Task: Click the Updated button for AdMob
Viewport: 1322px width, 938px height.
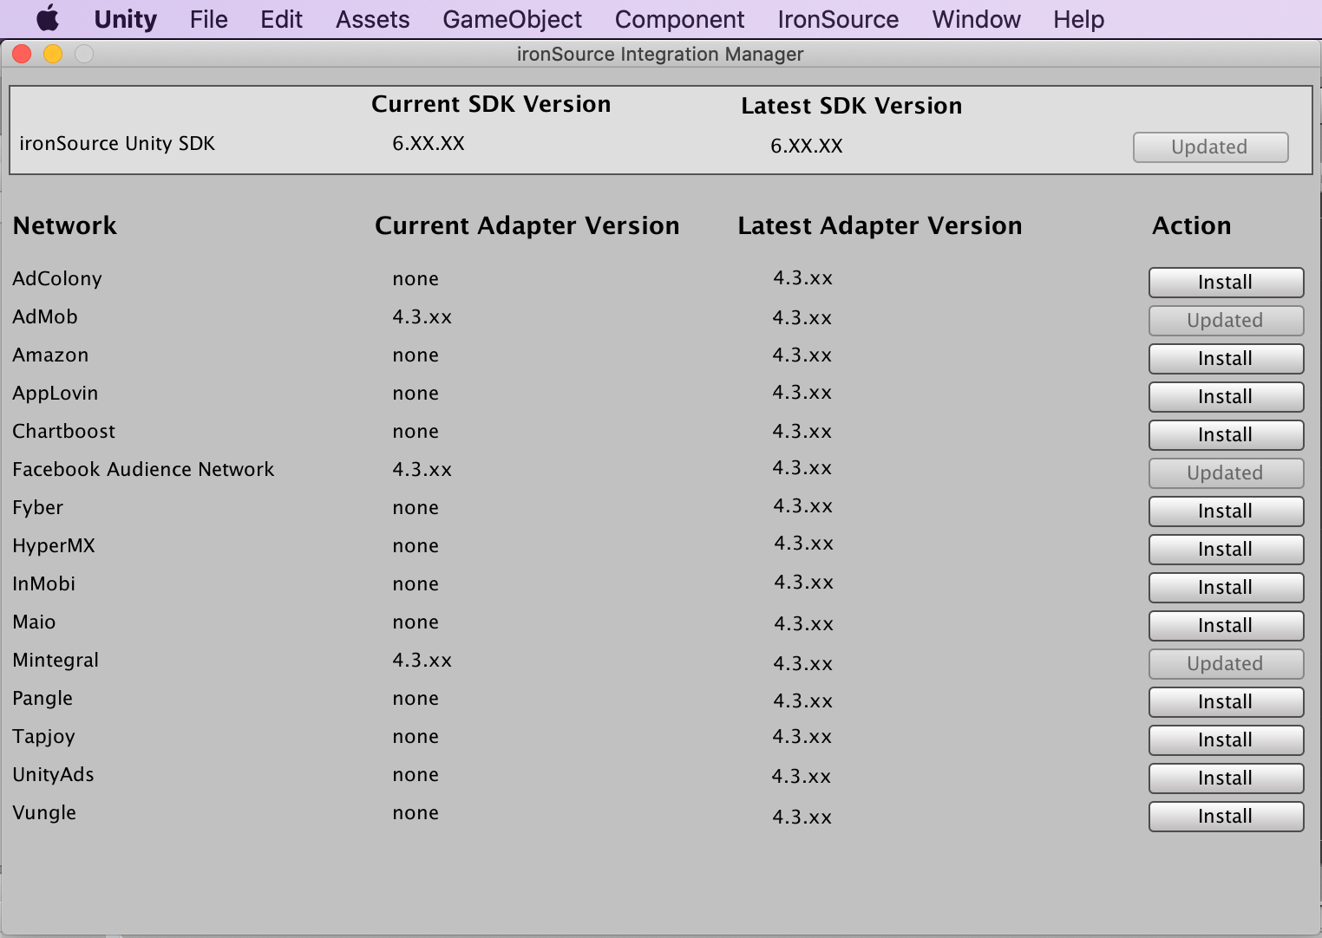Action: (1226, 321)
